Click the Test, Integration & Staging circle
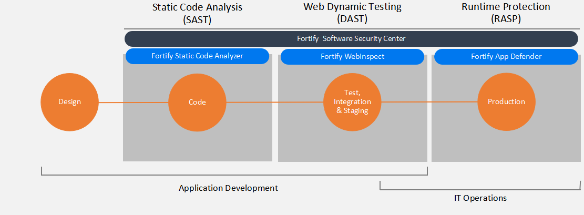584x215 pixels. (352, 102)
